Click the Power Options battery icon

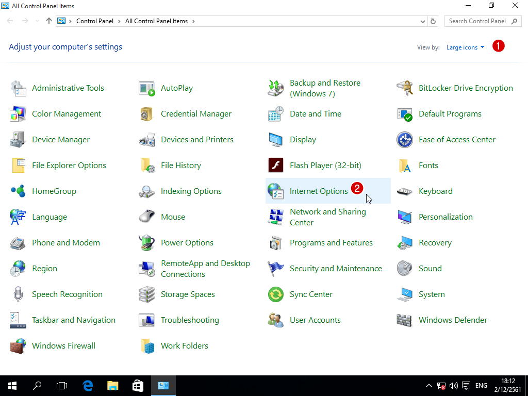point(147,243)
